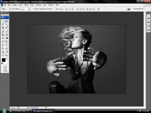Select the Eraser tool

click(x=3, y=38)
